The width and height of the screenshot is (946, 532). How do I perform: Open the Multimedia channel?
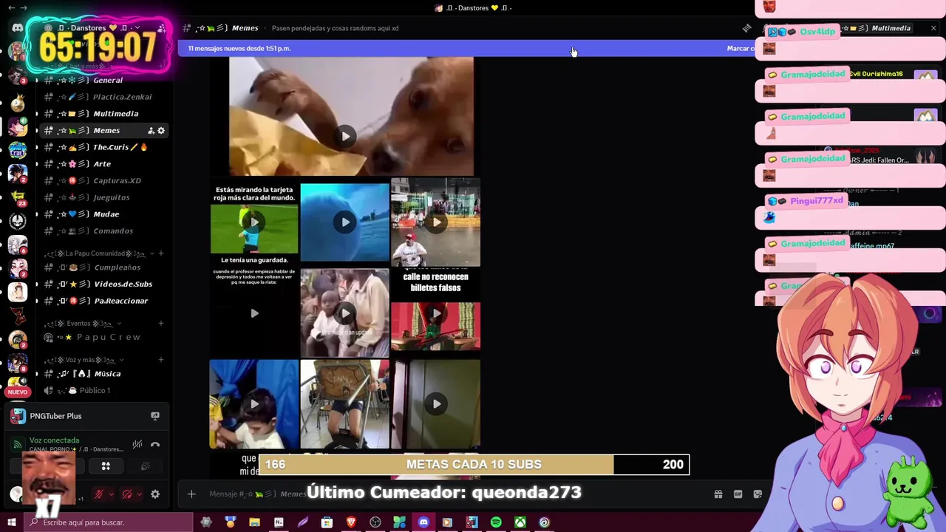(x=105, y=114)
